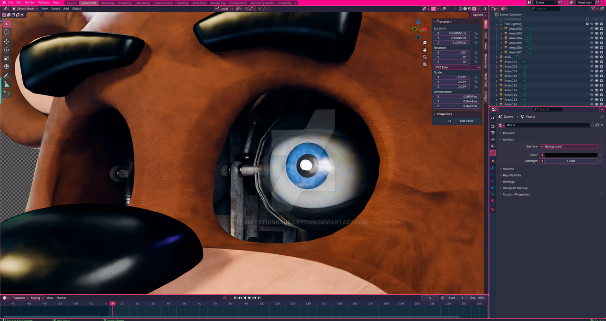The image size is (606, 321).
Task: Open the Scene properties tab icon
Action: 493,146
